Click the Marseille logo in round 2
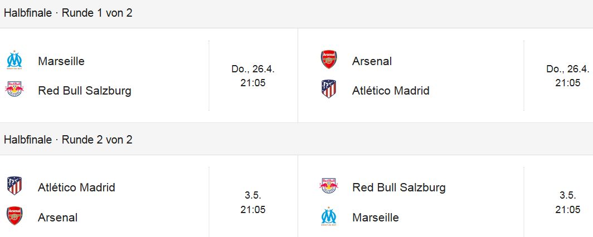This screenshot has width=593, height=237. pyautogui.click(x=329, y=216)
